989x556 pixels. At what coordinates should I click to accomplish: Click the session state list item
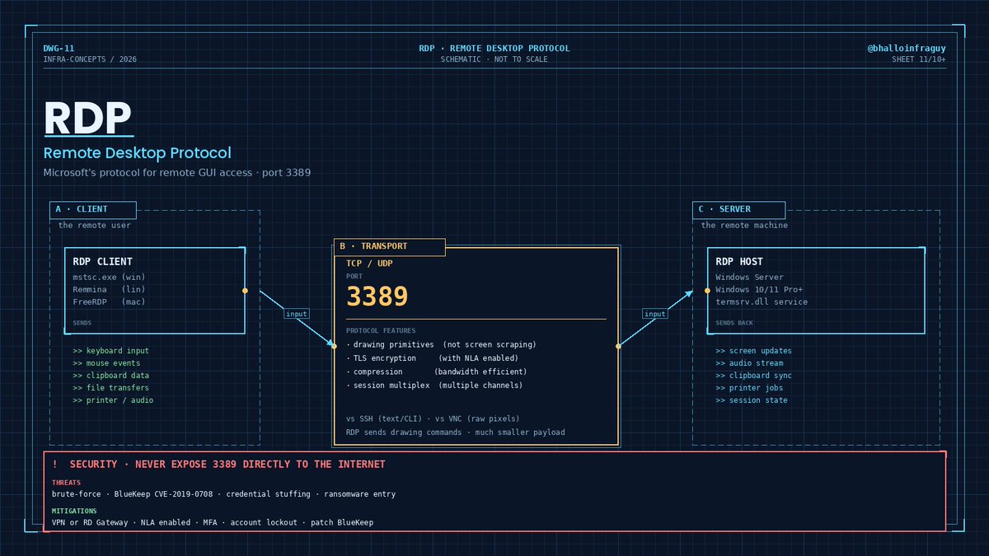(751, 400)
